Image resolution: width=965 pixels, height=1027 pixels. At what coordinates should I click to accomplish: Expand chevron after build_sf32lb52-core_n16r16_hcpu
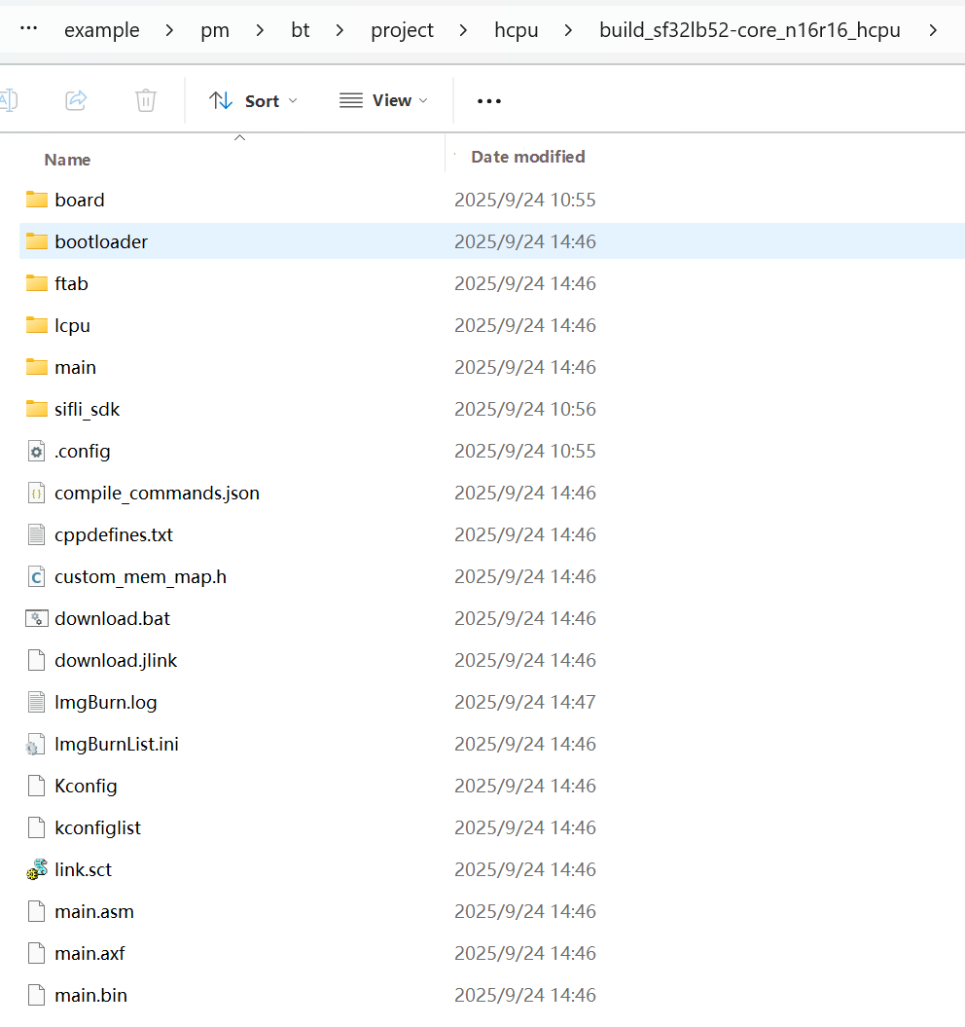tap(933, 30)
